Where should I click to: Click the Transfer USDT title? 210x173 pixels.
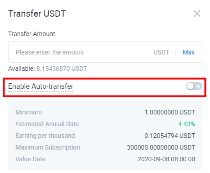pos(37,14)
